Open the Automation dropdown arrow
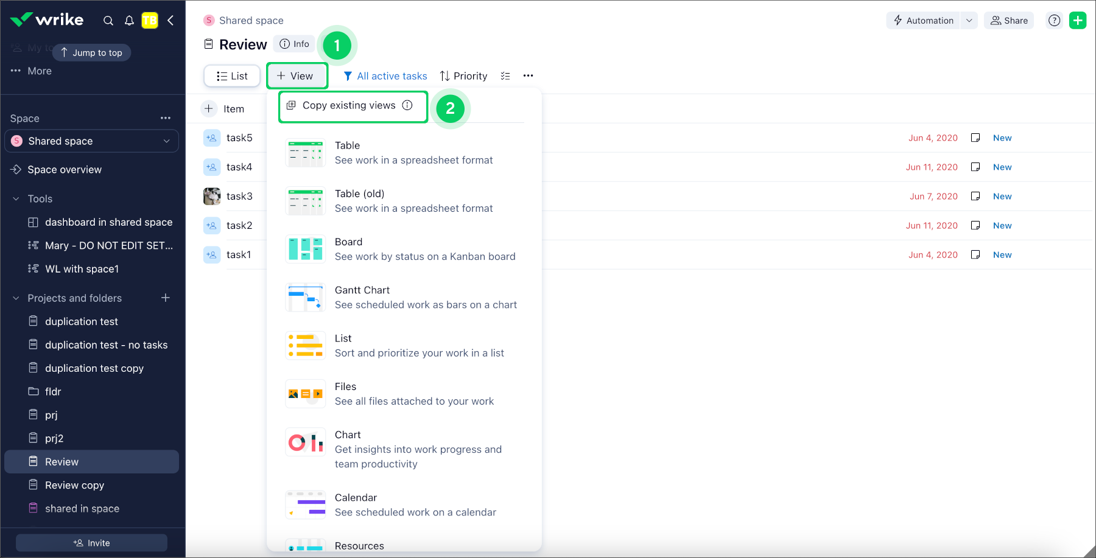Screen dimensions: 1096x558 969,21
